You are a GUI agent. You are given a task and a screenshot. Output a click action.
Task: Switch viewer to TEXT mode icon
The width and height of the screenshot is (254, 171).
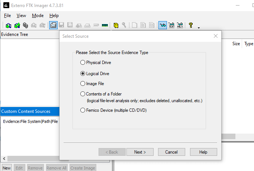[x=171, y=26]
